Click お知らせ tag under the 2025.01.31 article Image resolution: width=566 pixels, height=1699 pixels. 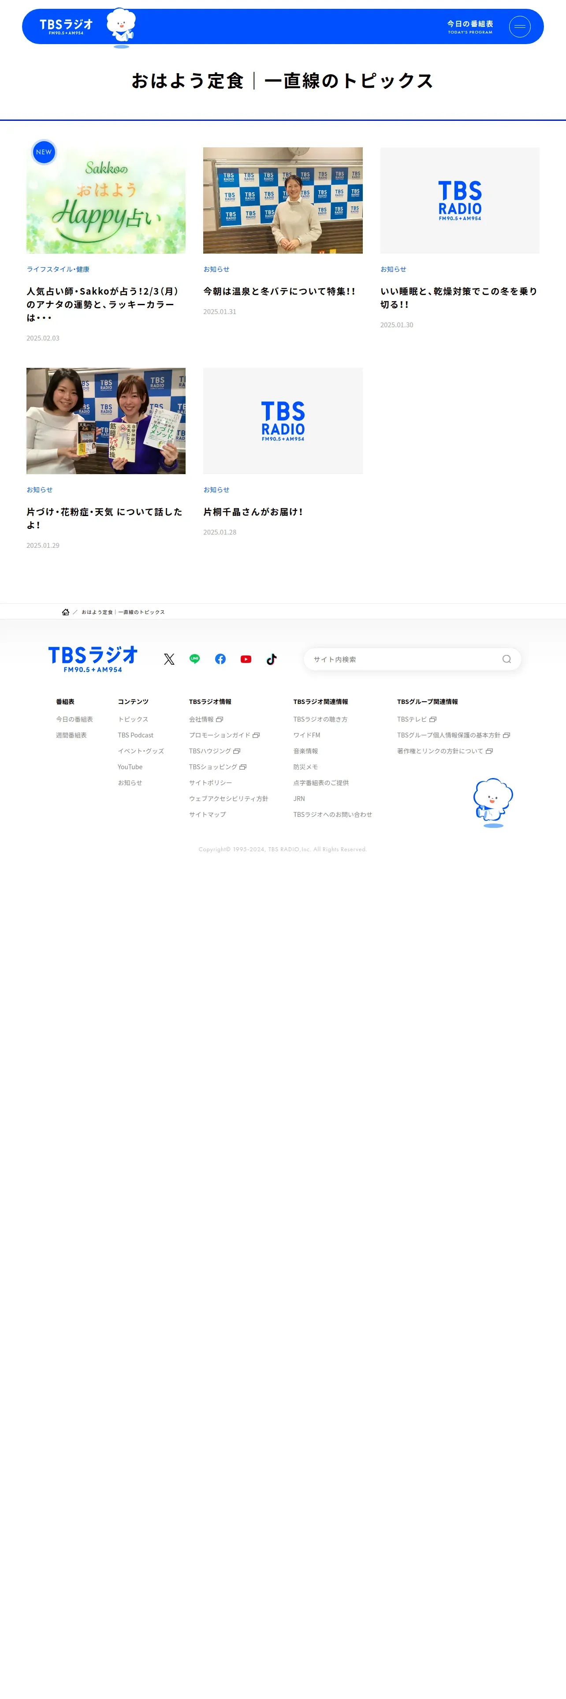click(216, 269)
